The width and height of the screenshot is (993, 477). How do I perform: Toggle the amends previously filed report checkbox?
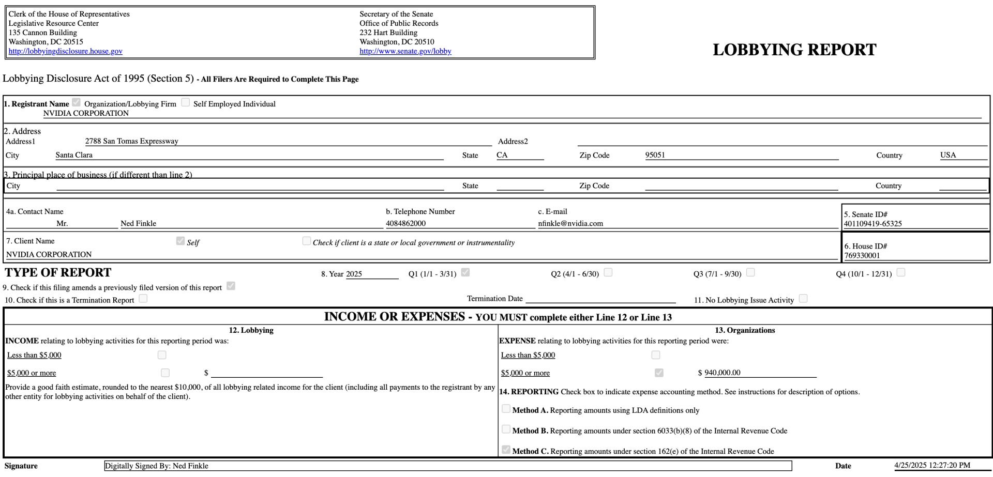tap(231, 286)
